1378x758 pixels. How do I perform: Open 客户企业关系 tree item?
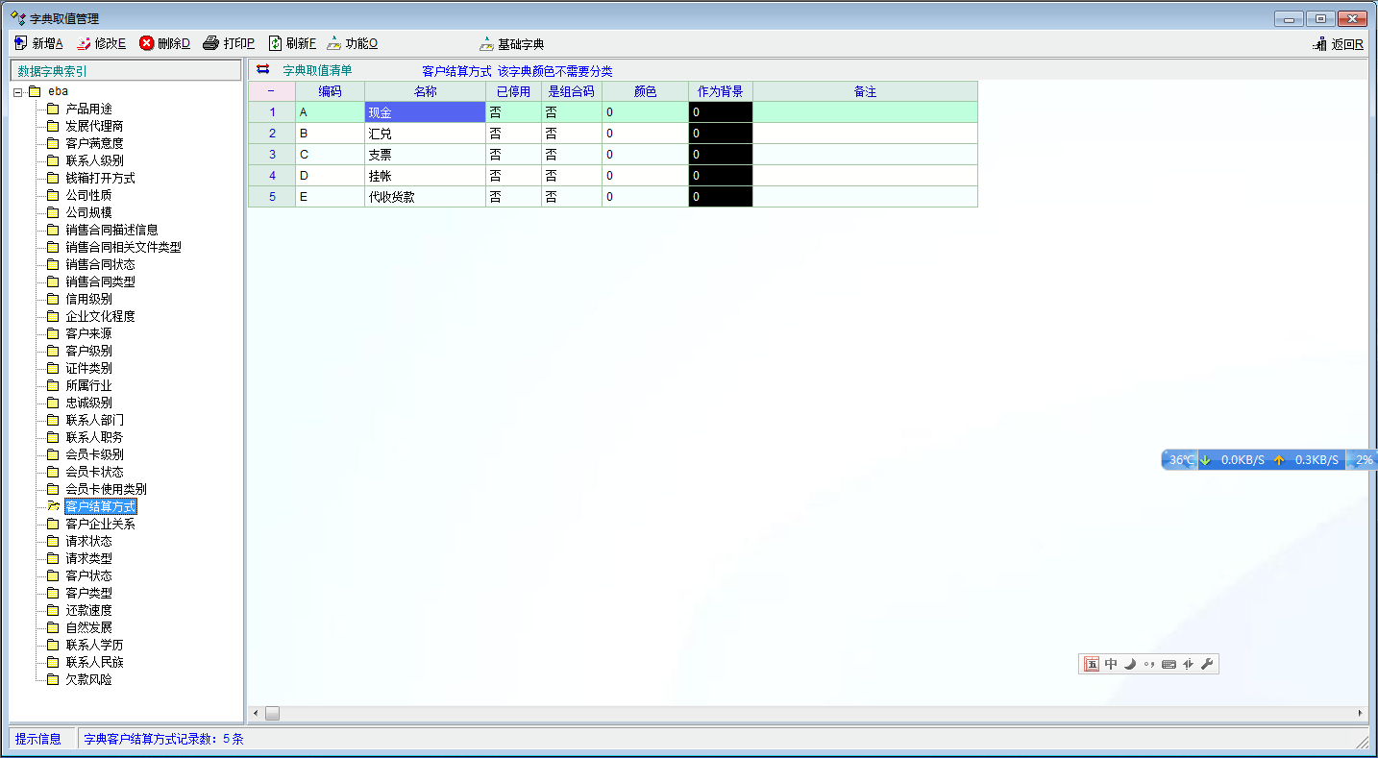(x=100, y=524)
